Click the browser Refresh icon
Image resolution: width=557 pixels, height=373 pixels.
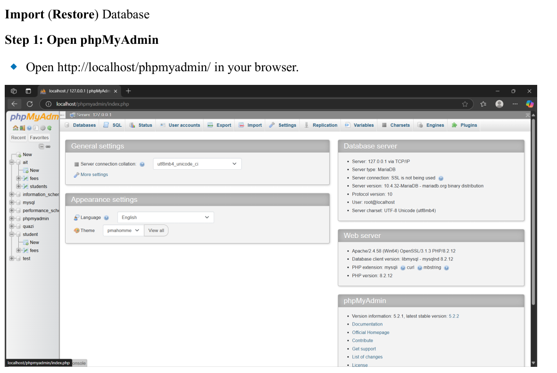click(x=30, y=104)
